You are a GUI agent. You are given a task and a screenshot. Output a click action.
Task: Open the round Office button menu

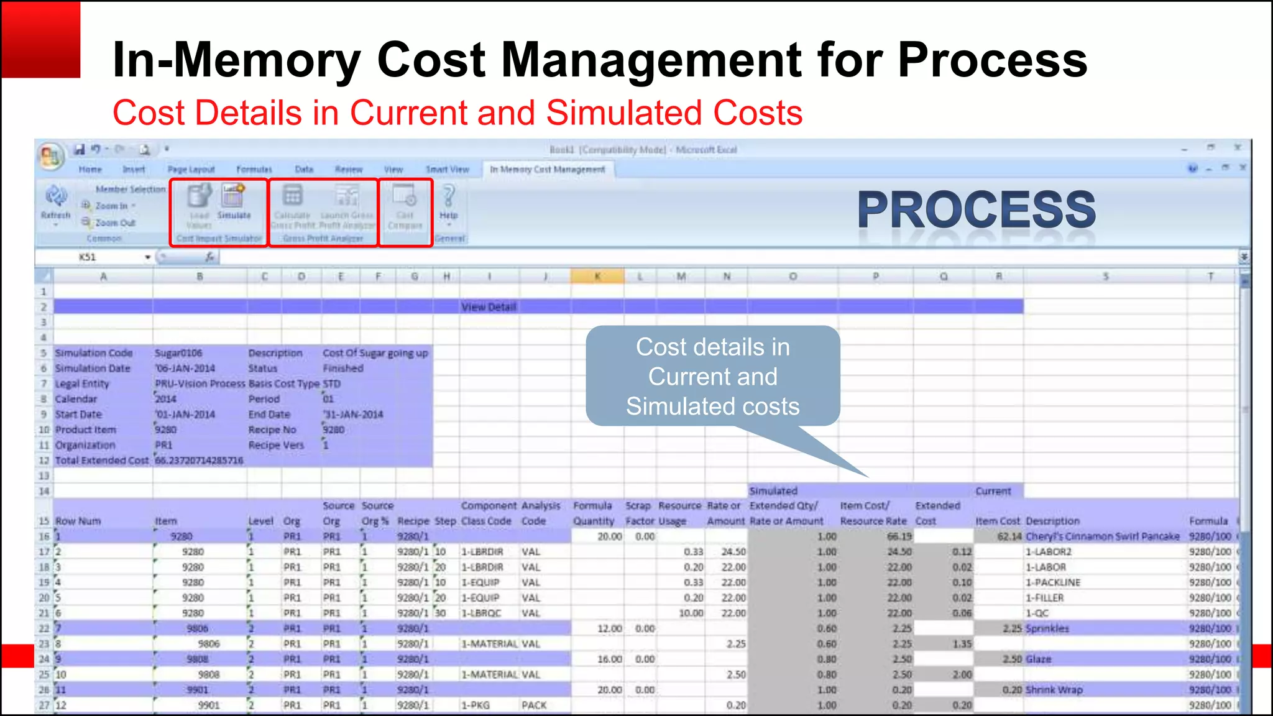[50, 156]
